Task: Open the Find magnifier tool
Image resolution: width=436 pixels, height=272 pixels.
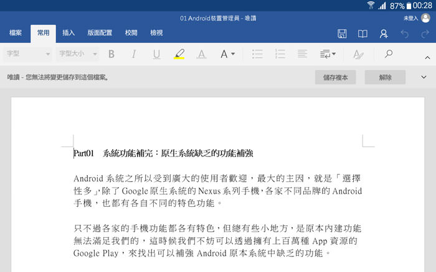Action: coord(389,54)
